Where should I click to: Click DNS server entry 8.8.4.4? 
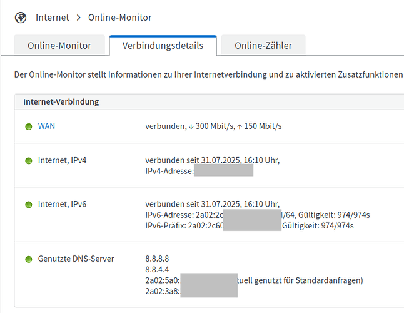pos(157,269)
